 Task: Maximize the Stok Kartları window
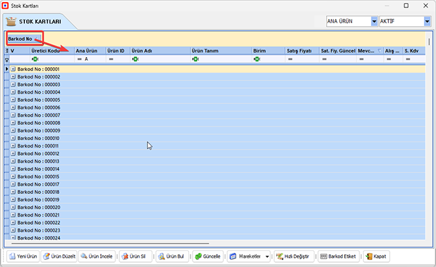click(x=406, y=5)
